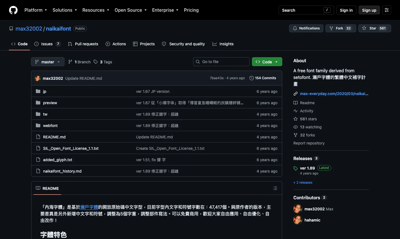Click the star icon next to 561 stars
The height and width of the screenshot is (239, 400).
pyautogui.click(x=296, y=119)
